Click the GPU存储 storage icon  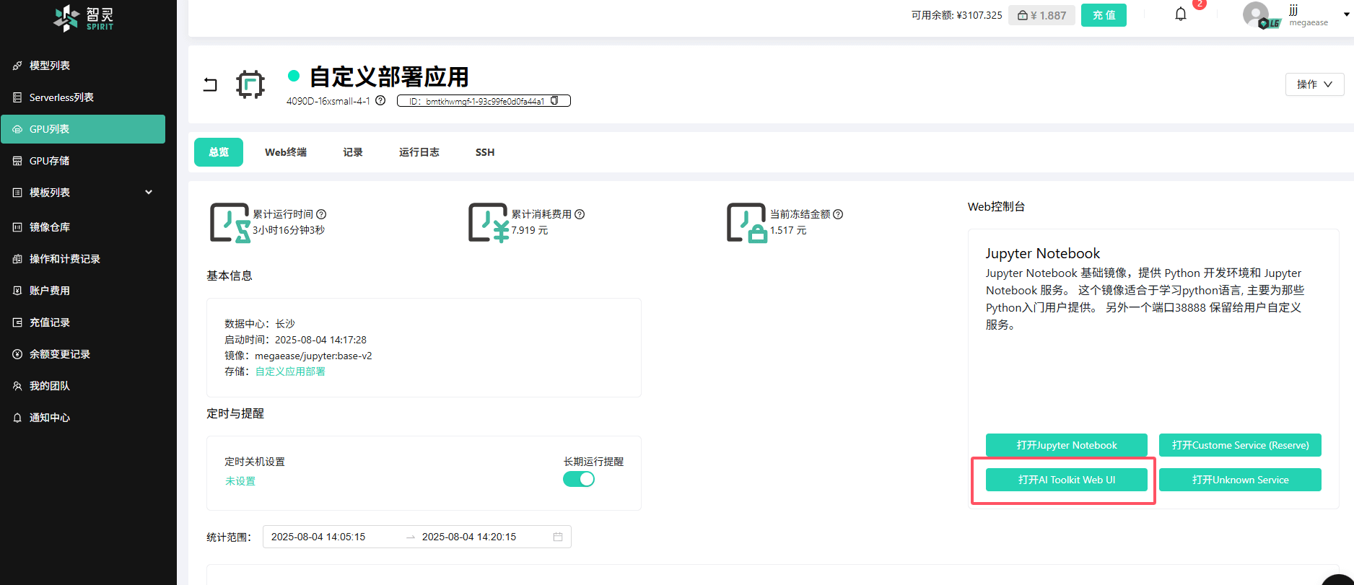click(x=17, y=161)
